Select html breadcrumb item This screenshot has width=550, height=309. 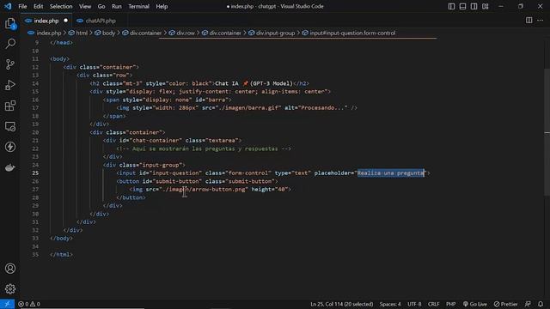click(x=82, y=33)
